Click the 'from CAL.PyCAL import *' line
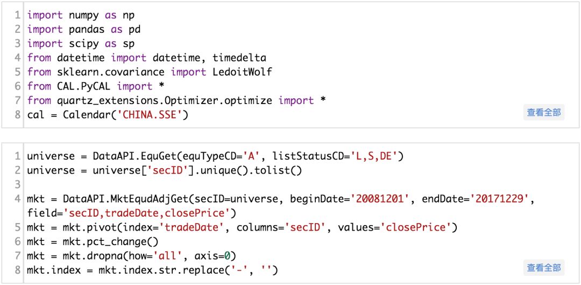 pos(98,86)
